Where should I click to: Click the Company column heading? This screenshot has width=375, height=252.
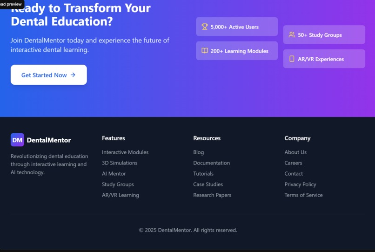pyautogui.click(x=297, y=138)
